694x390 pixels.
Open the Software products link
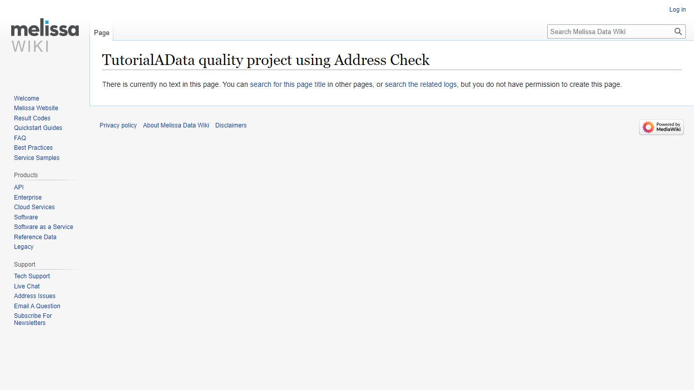26,217
